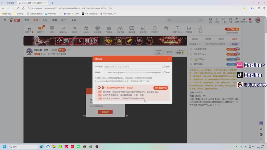The height and width of the screenshot is (150, 267).
Task: Click the orange 关注 follow button
Action: 62,50
